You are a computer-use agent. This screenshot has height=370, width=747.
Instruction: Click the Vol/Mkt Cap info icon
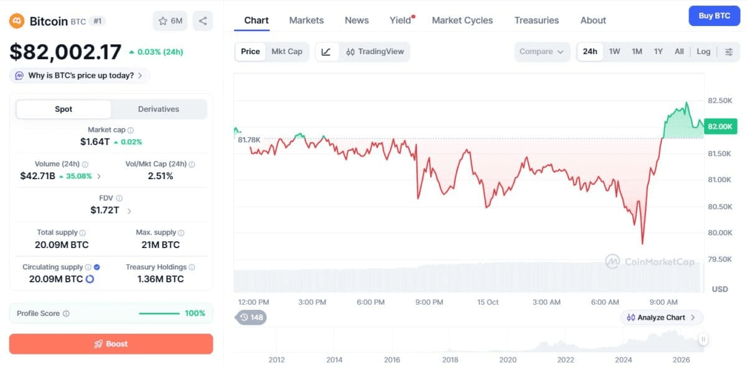[192, 165]
